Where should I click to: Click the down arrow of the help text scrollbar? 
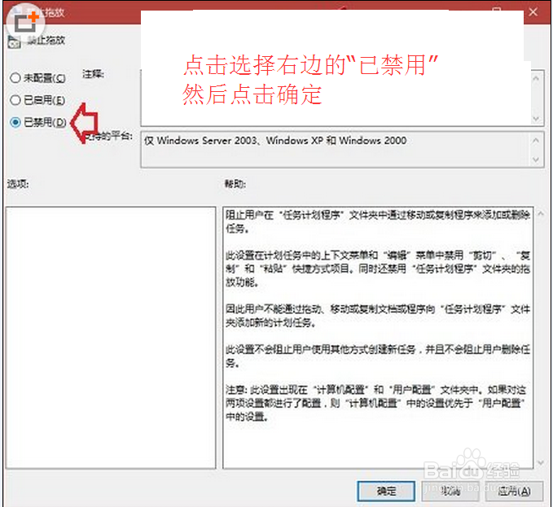pyautogui.click(x=541, y=462)
